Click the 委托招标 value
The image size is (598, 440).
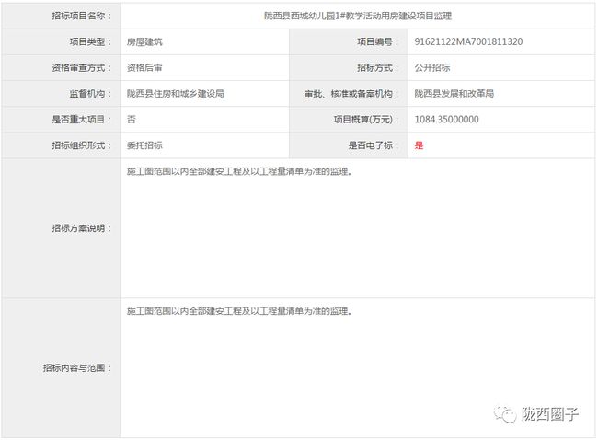(x=144, y=145)
